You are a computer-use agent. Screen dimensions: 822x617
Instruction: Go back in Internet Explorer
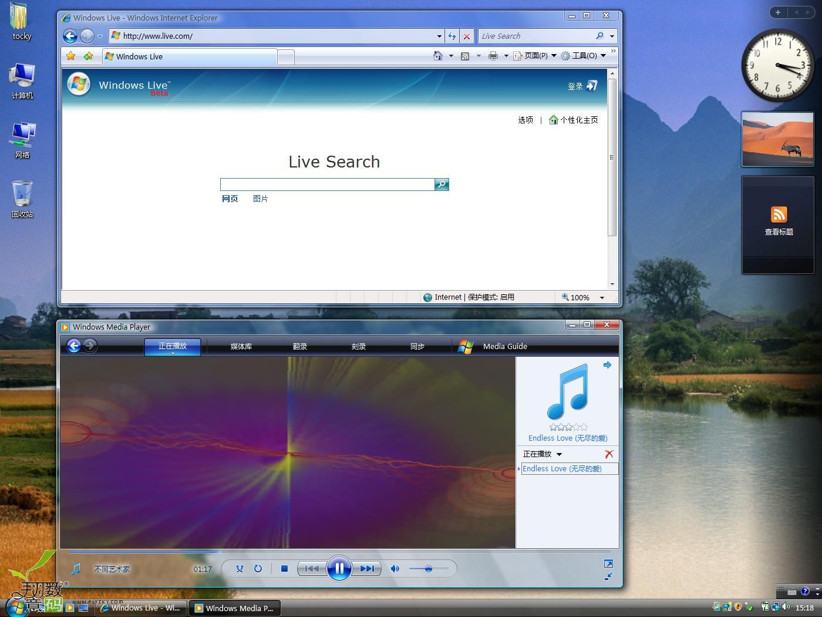coord(70,36)
